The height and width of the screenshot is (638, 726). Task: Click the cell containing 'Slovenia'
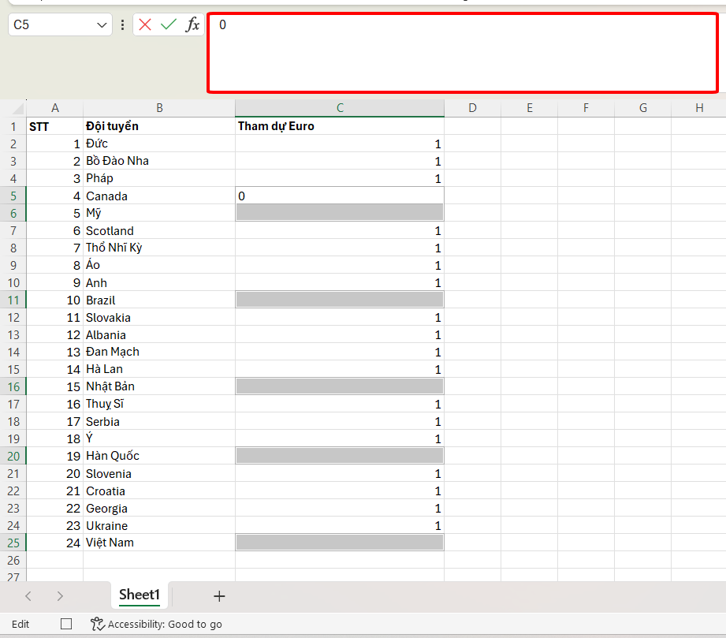[x=159, y=473]
